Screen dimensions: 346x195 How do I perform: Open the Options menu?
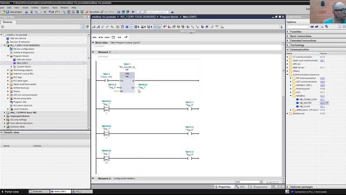point(45,8)
